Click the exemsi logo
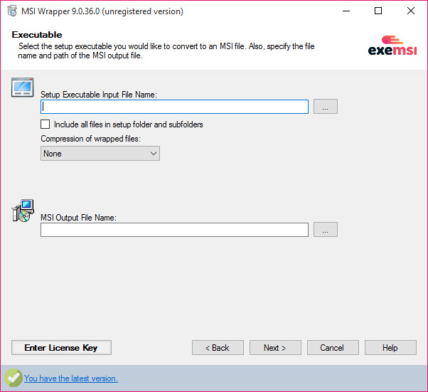The width and height of the screenshot is (428, 392). click(x=392, y=46)
